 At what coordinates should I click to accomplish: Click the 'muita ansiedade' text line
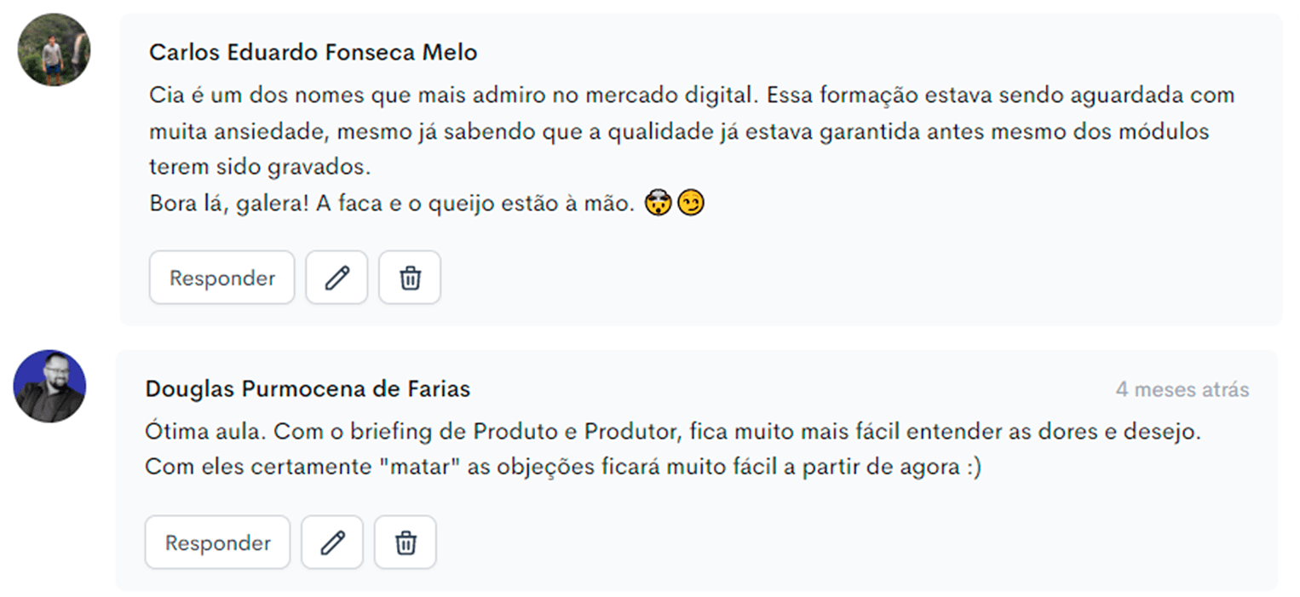pyautogui.click(x=679, y=132)
